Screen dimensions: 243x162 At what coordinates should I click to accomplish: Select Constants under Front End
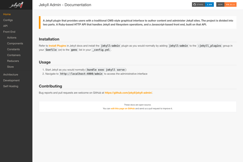pyautogui.click(x=13, y=49)
